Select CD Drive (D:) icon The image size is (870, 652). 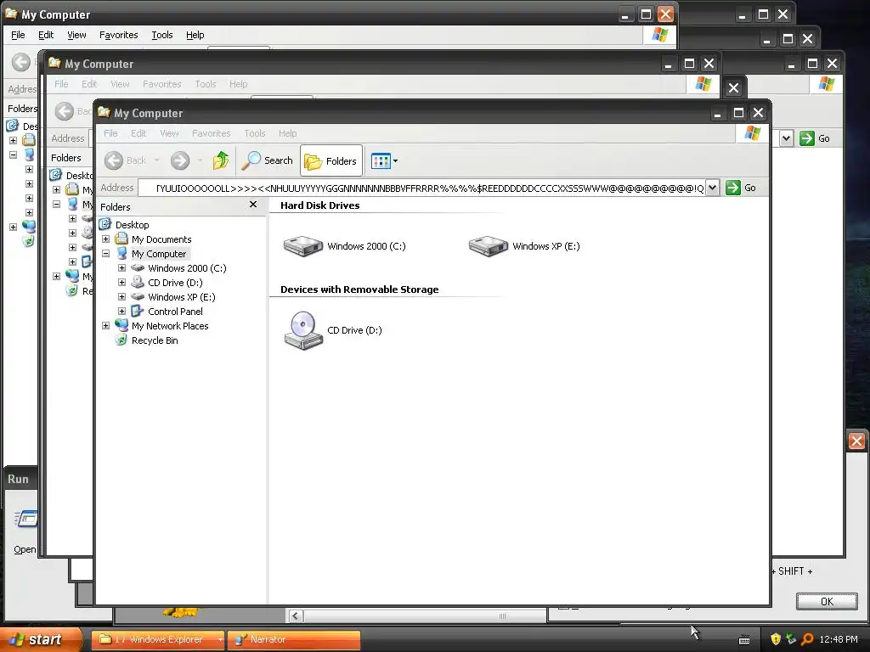point(303,330)
